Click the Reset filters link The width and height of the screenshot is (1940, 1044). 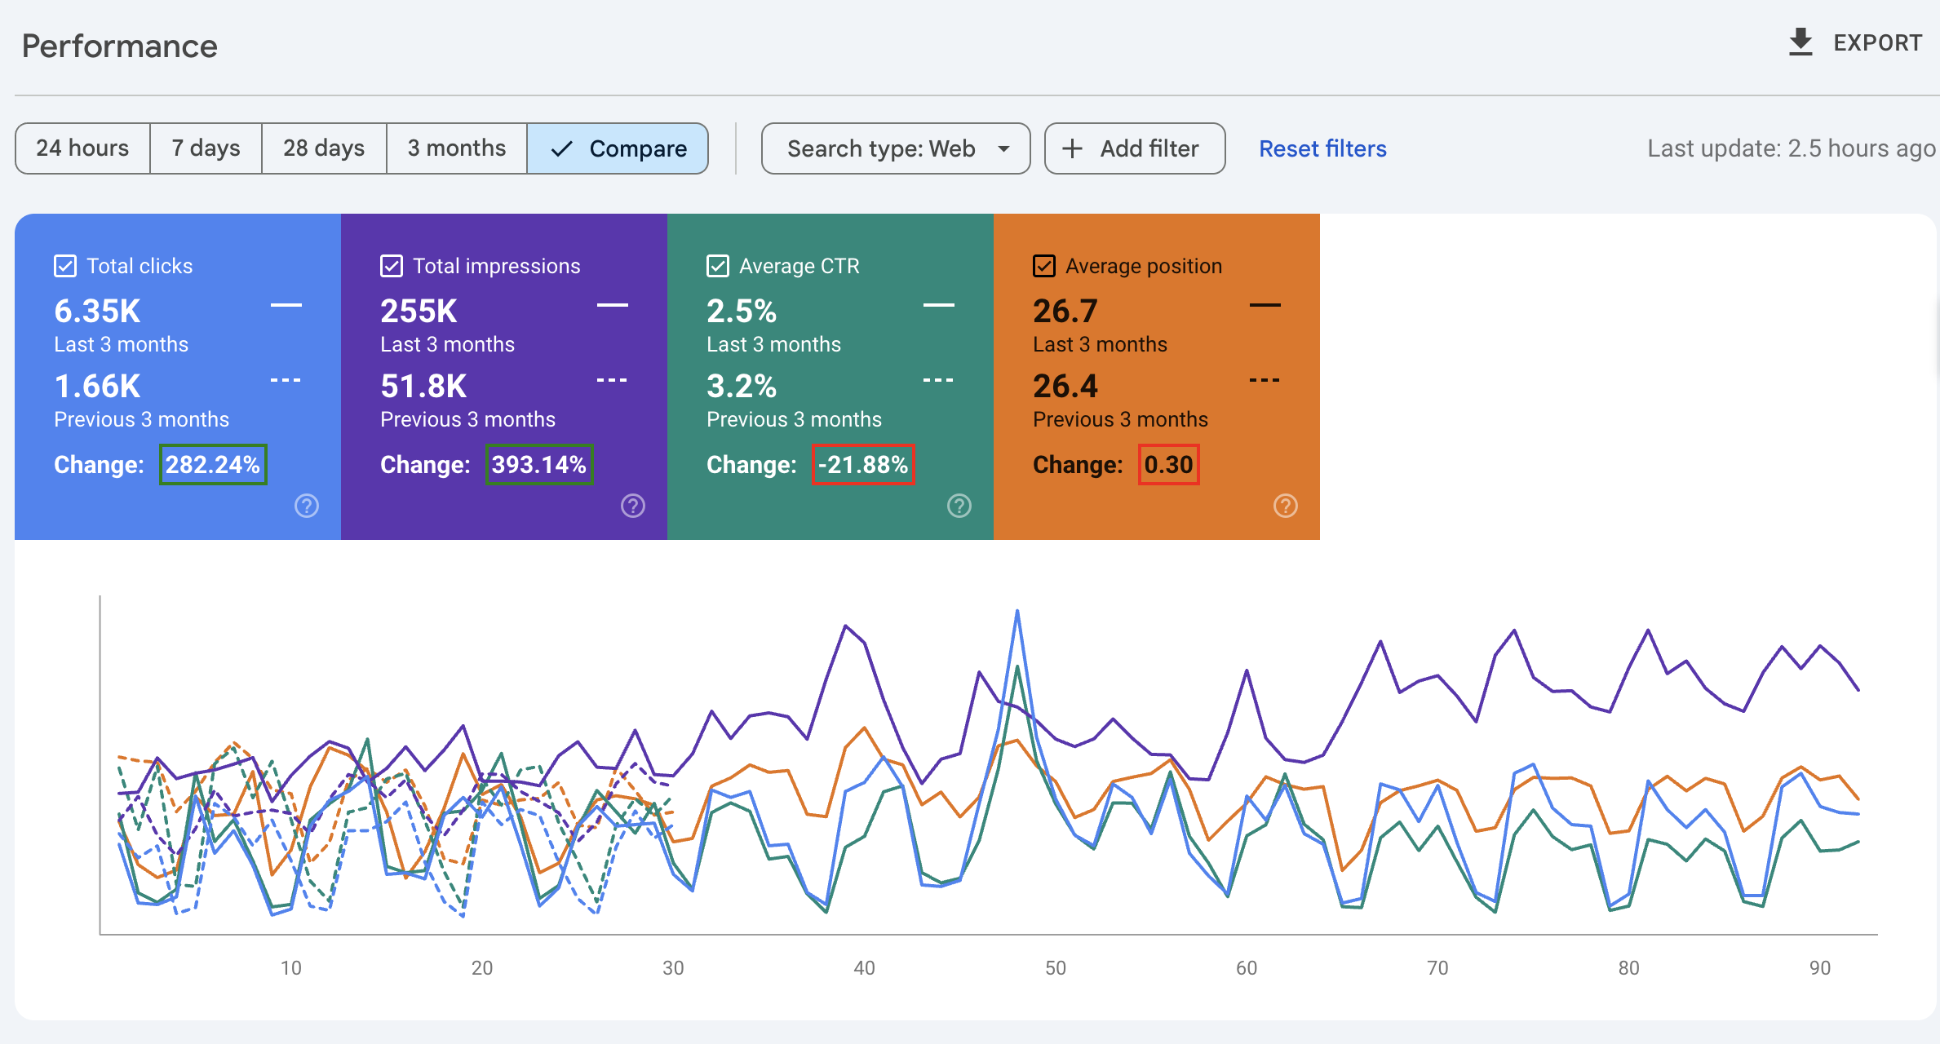1322,148
